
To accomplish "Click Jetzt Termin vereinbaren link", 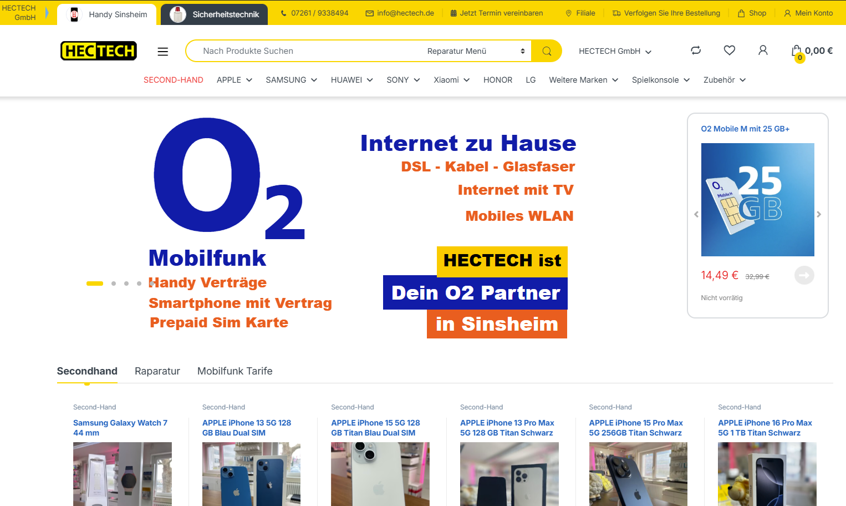I will click(497, 13).
